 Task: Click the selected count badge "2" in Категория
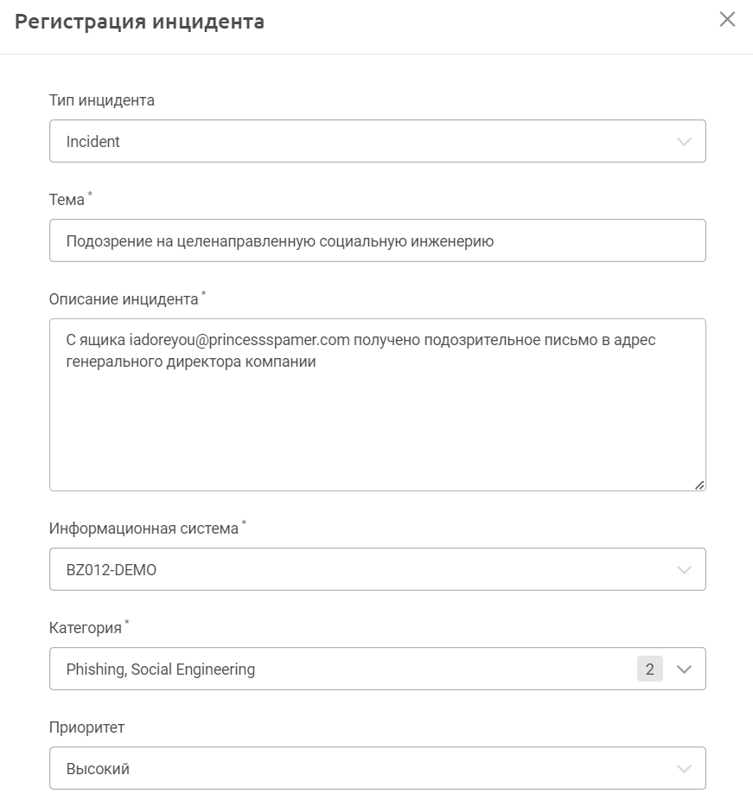[650, 669]
